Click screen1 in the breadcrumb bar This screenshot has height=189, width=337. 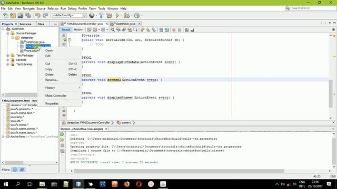point(126,122)
